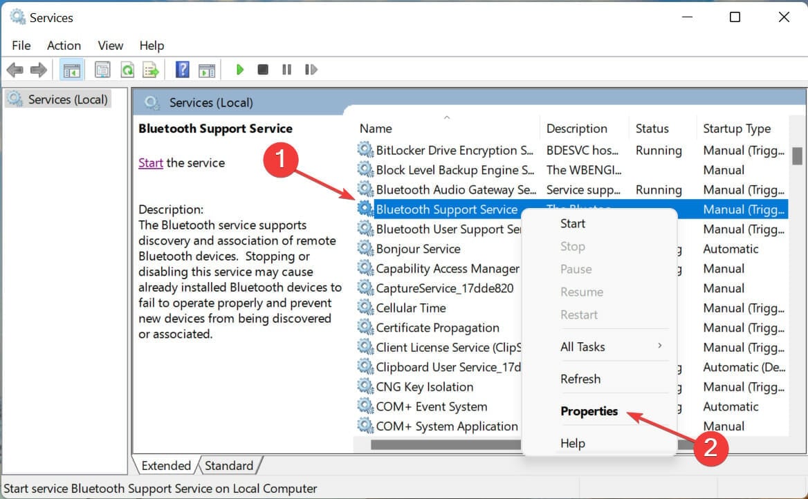Click gear icon beside CNG Key Isolation
808x499 pixels.
(365, 386)
